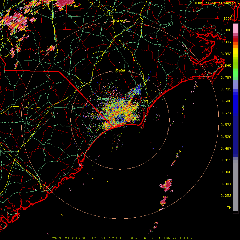Click the 0.573 scale value
The width and height of the screenshot is (240, 240).
(226, 125)
